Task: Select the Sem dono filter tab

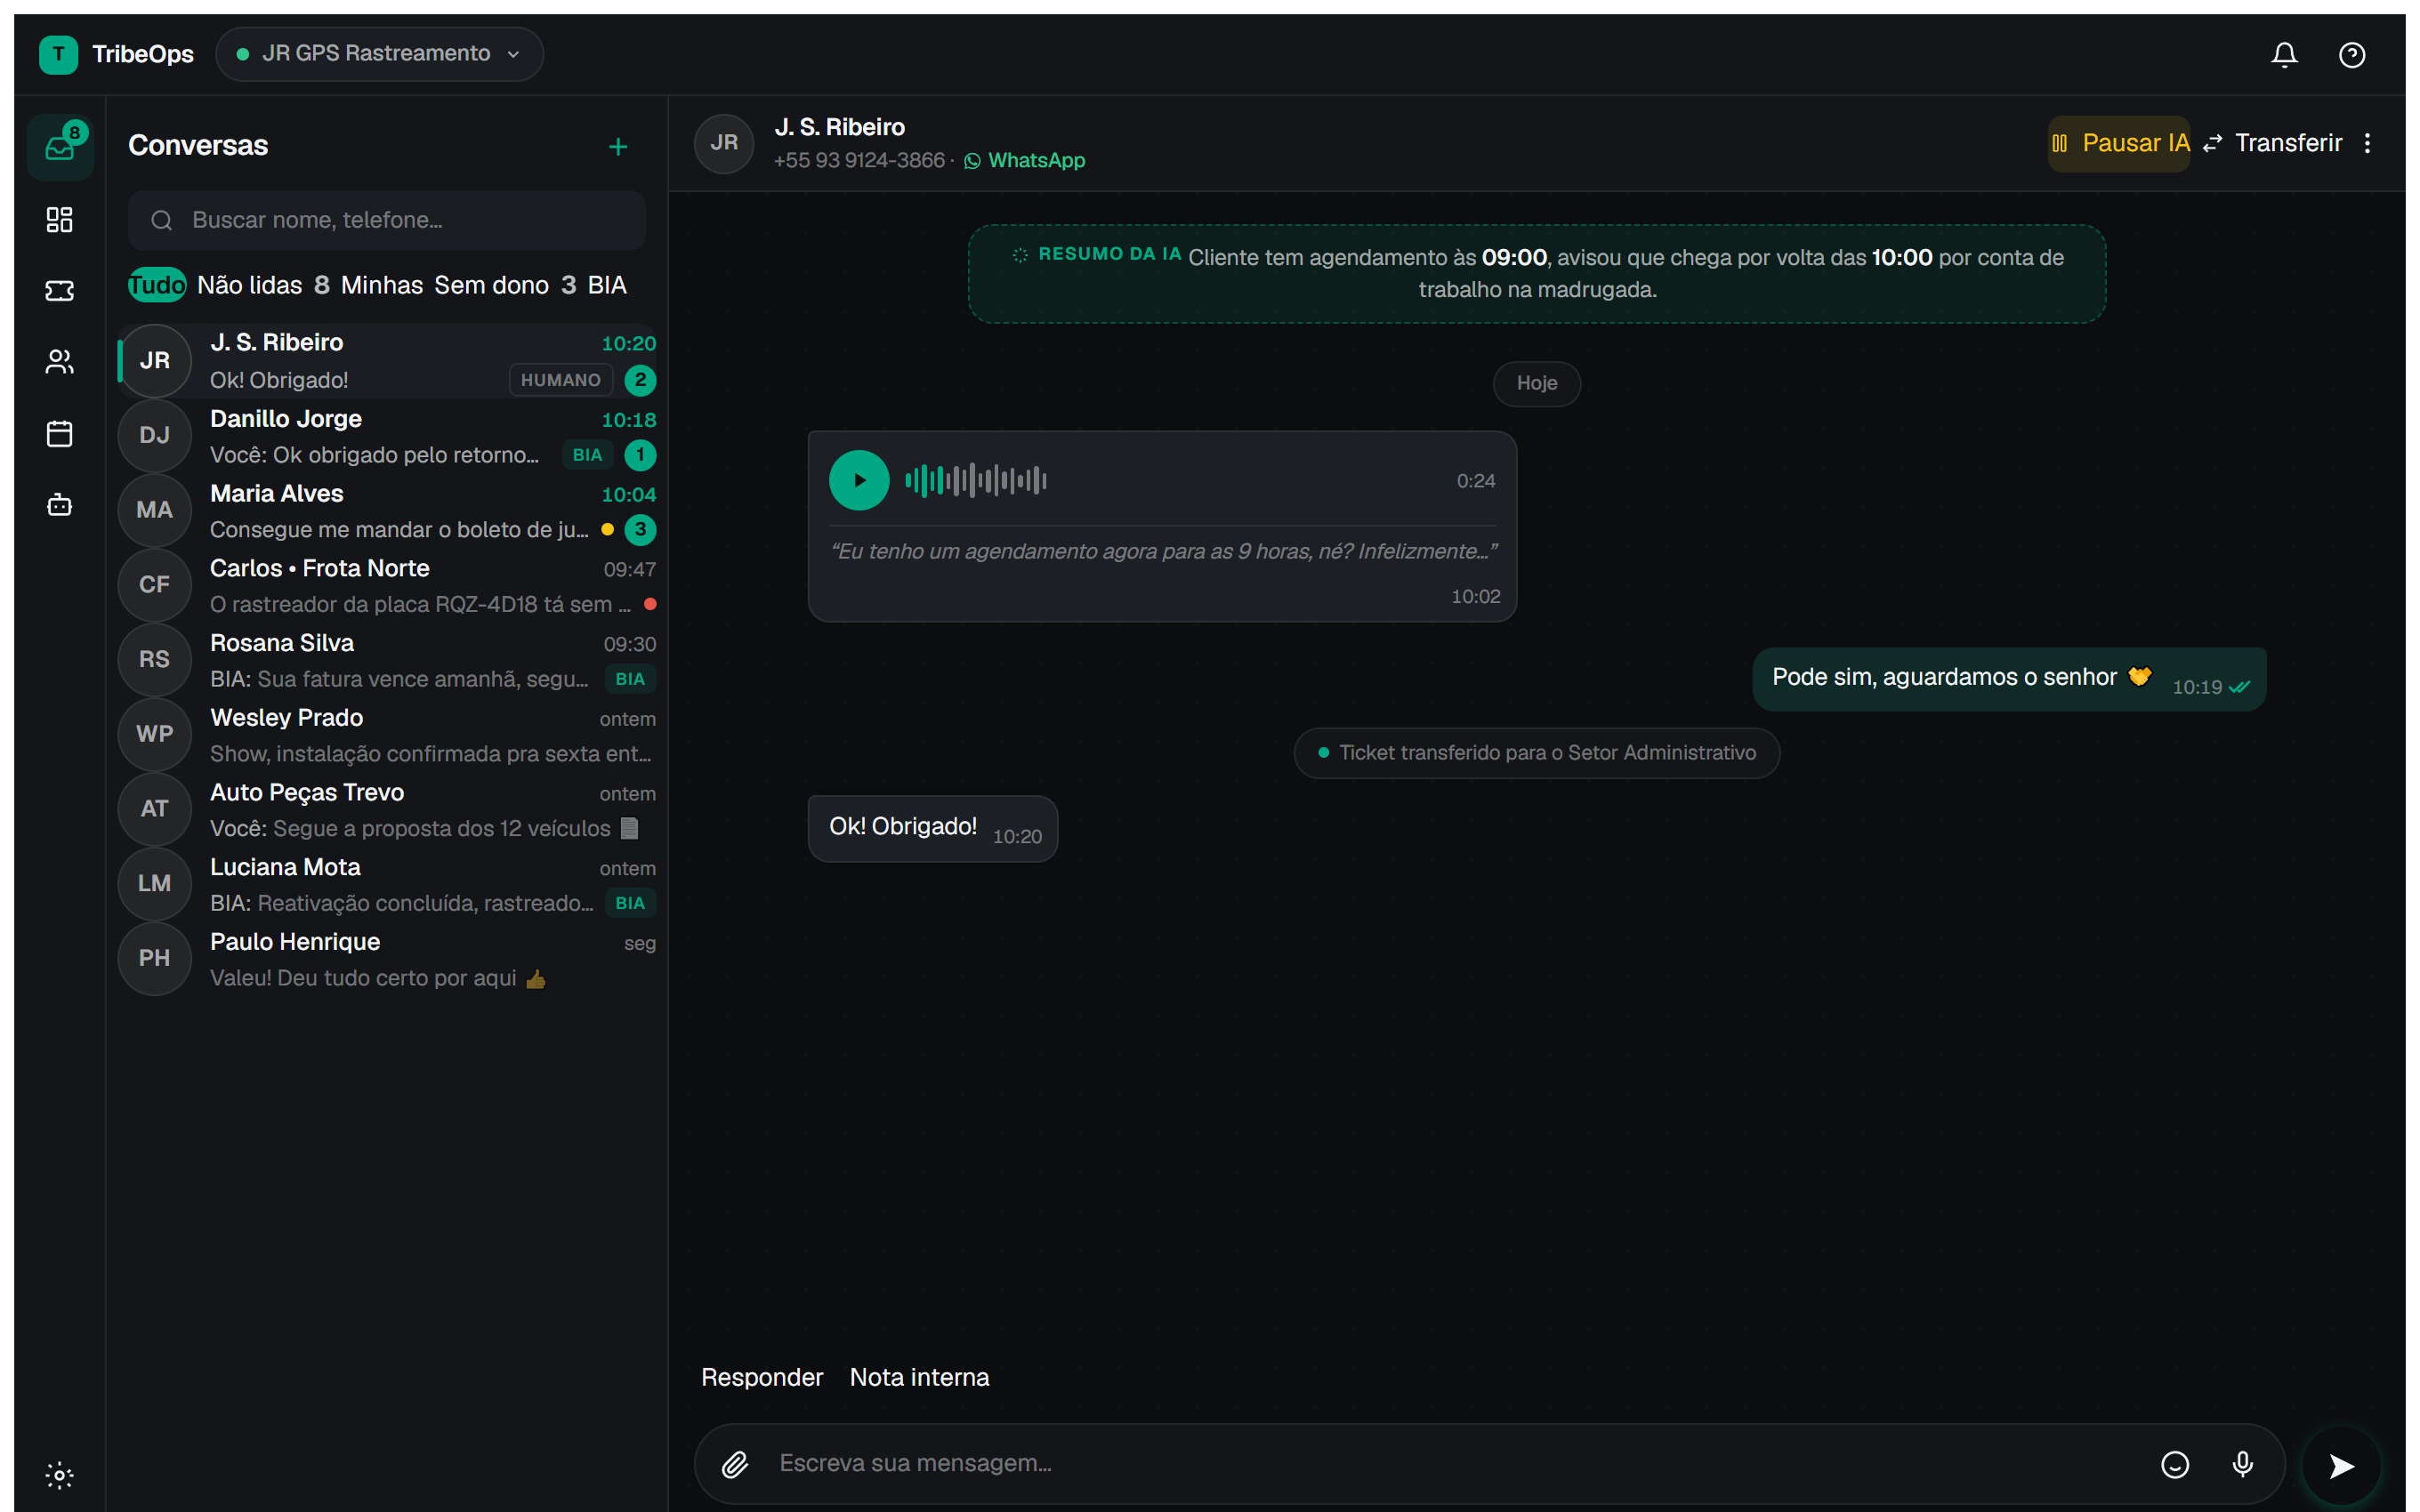Action: pos(505,285)
